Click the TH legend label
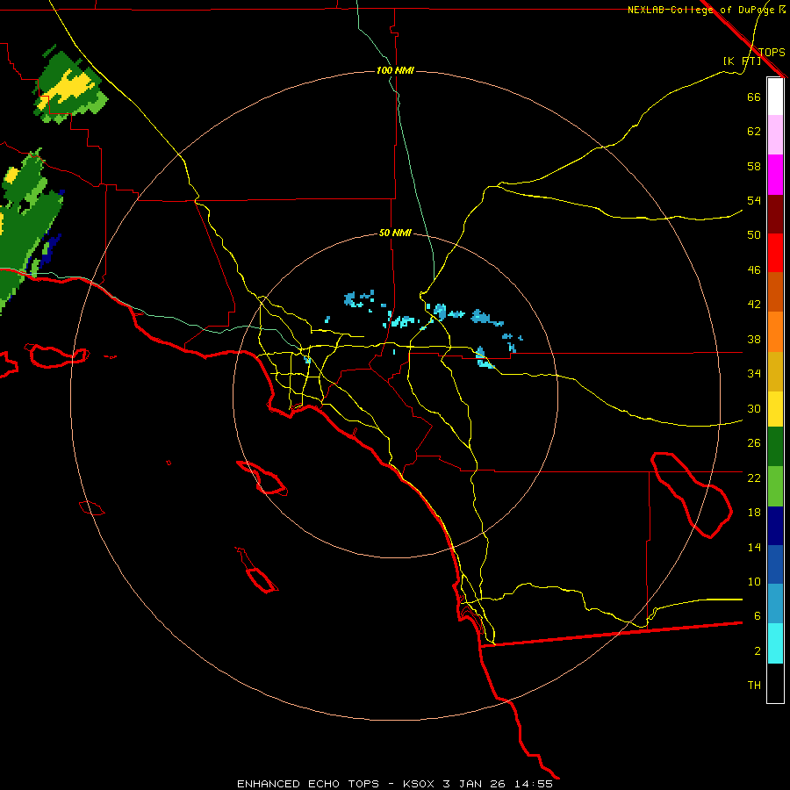This screenshot has width=790, height=790. [x=754, y=686]
